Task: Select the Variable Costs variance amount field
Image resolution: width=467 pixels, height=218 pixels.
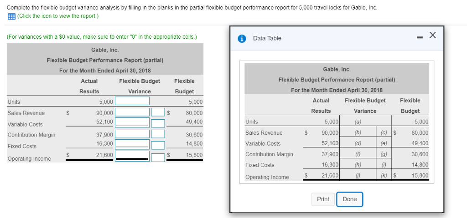Action: [132, 122]
